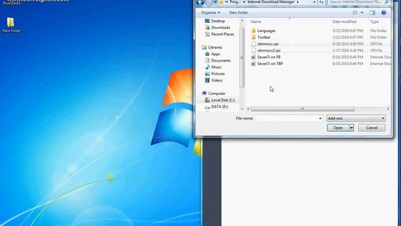Click the Open button

click(x=338, y=127)
